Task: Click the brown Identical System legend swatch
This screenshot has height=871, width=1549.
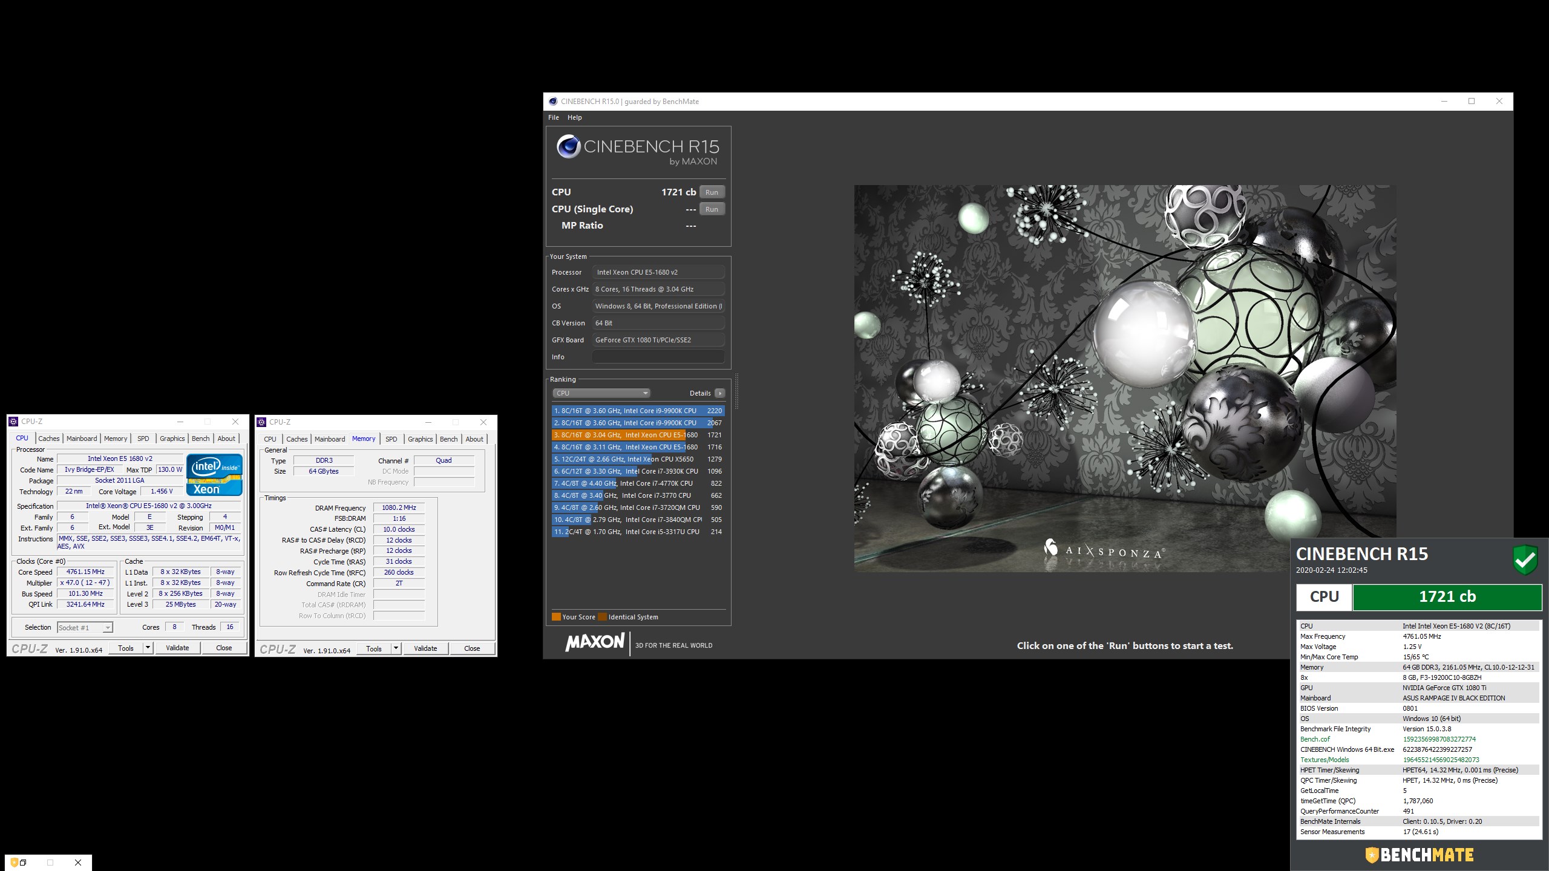Action: coord(602,617)
